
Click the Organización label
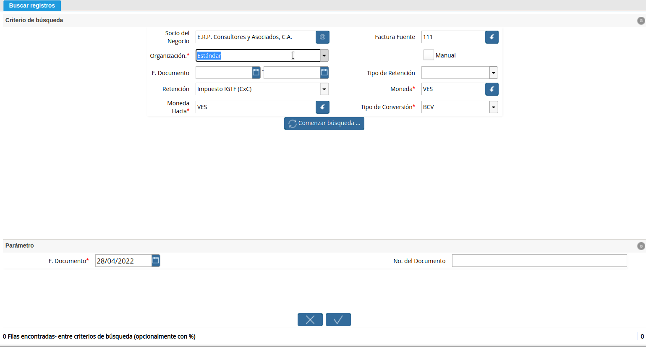[x=170, y=56]
